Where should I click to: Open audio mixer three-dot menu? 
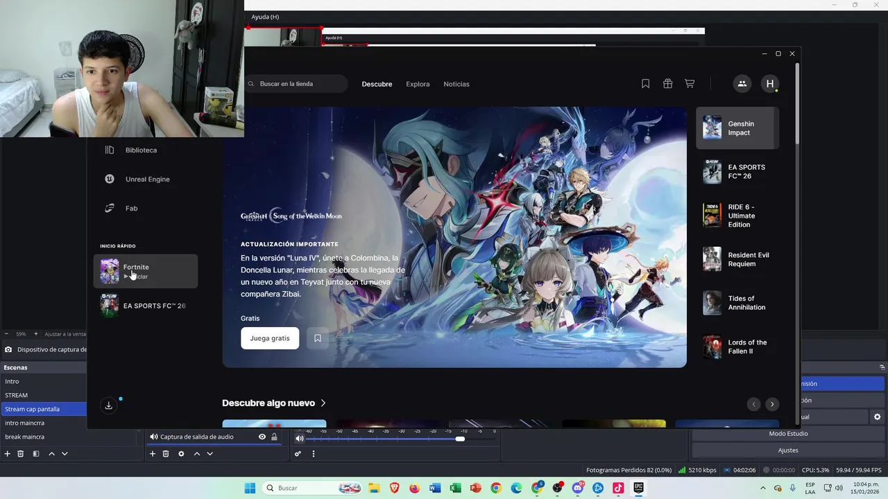[314, 454]
